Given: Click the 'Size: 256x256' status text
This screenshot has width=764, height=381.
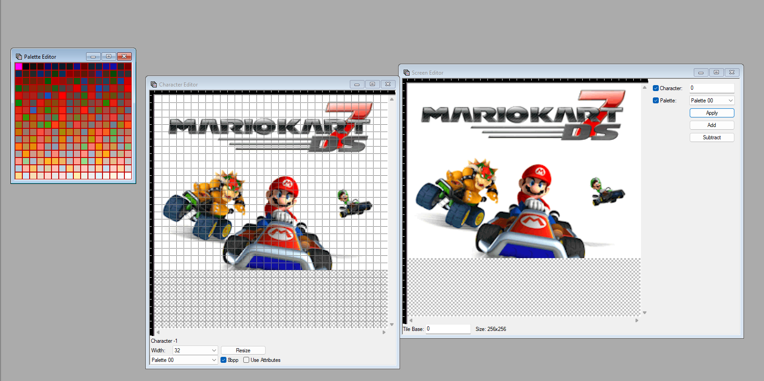Looking at the screenshot, I should pyautogui.click(x=491, y=329).
